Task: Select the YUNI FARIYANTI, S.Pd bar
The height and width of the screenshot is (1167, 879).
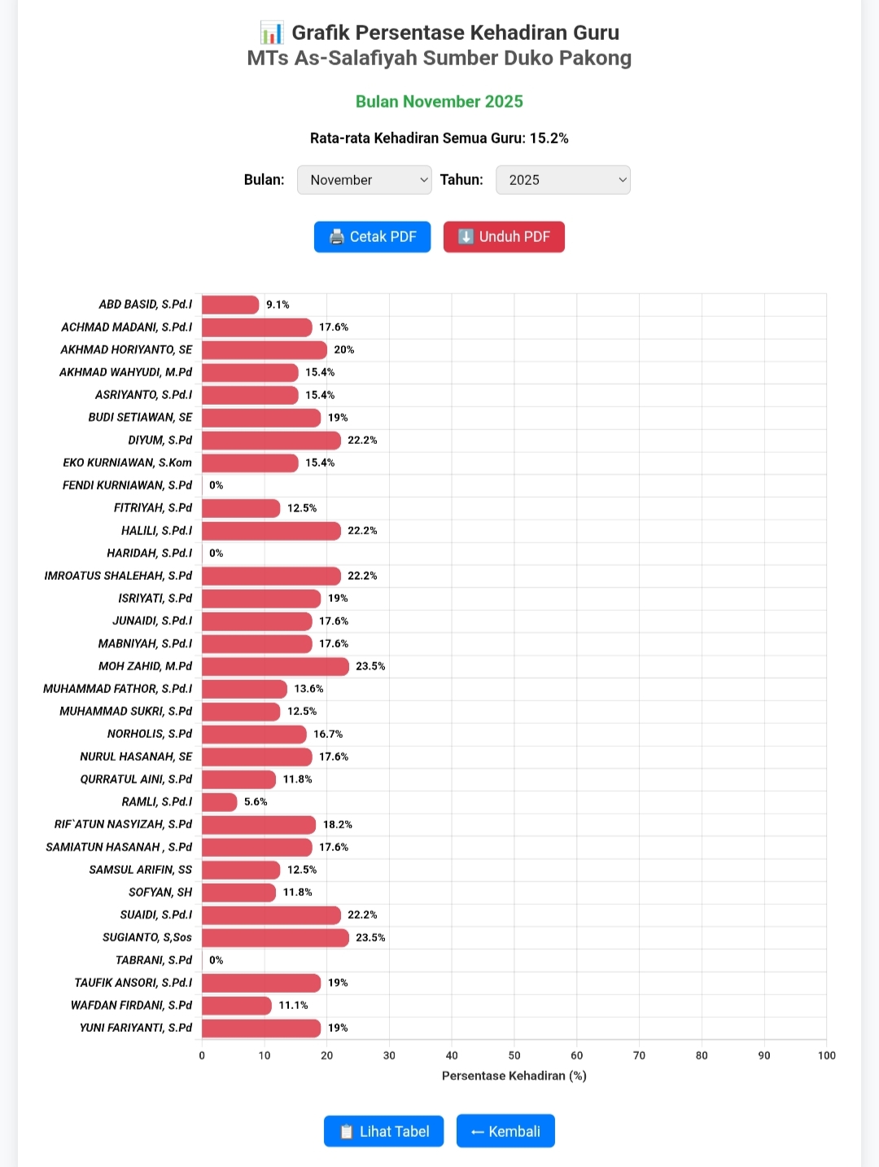Action: click(x=261, y=1029)
